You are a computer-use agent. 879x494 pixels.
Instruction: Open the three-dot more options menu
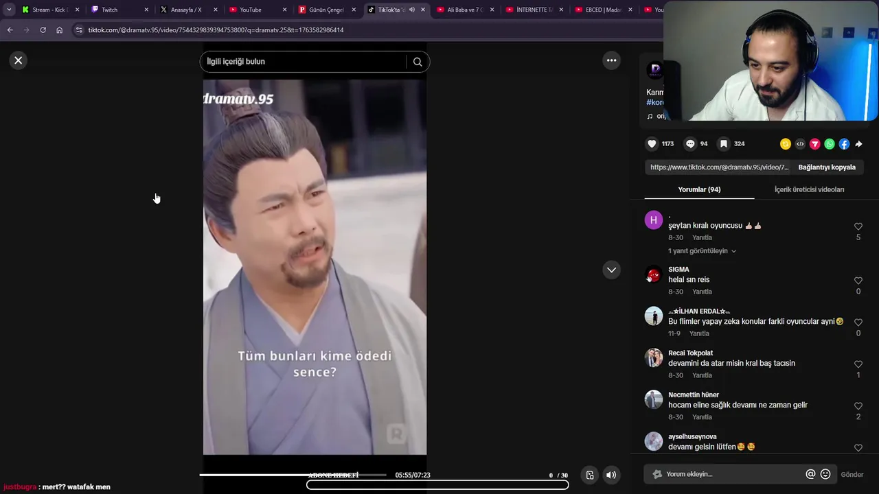tap(611, 60)
